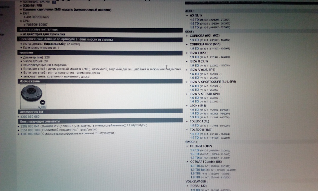The image size is (318, 191).
Task: Open 1.9 TDI link under TOLEDO I (1L)
Action: coord(195,126)
